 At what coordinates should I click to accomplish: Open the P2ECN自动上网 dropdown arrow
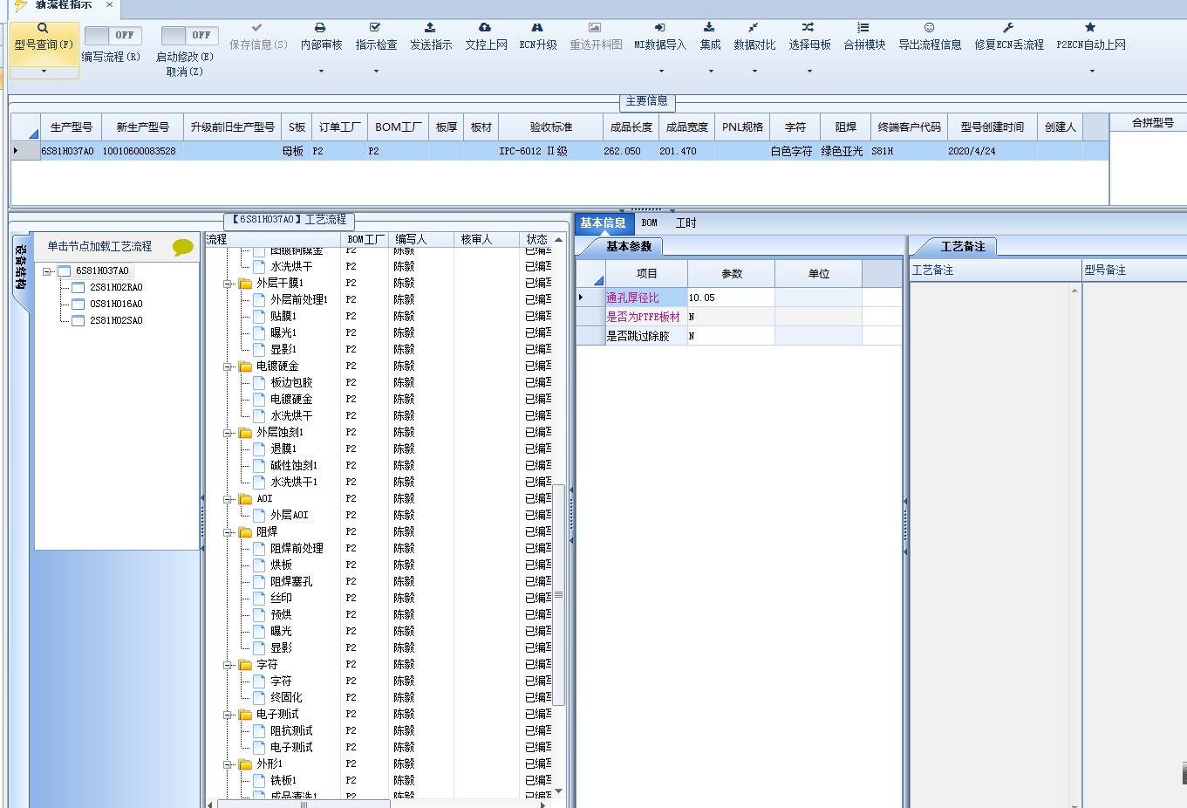[1092, 72]
